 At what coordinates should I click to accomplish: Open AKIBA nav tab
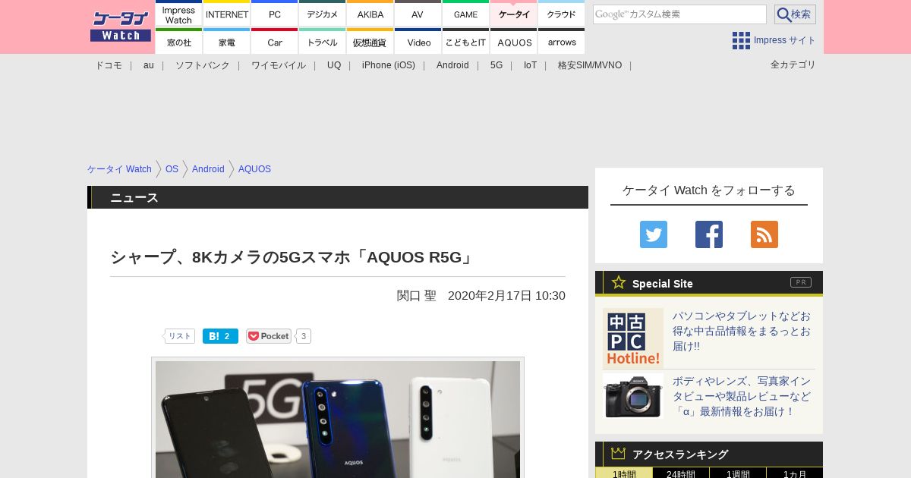click(x=370, y=14)
